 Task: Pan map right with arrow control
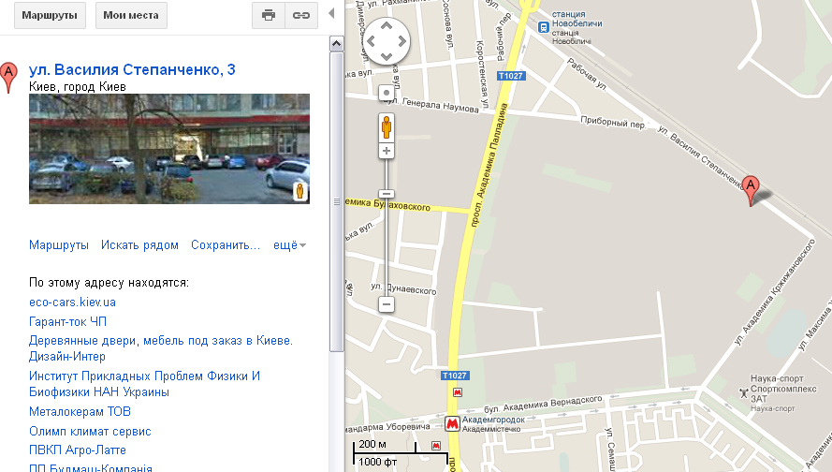pos(402,41)
